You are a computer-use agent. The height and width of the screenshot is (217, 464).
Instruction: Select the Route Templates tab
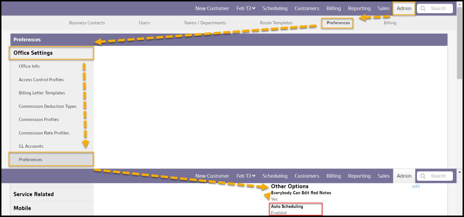(x=276, y=23)
